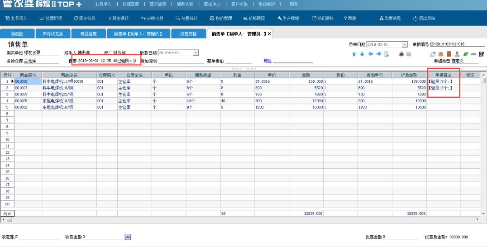The height and width of the screenshot is (247, 487).
Task: Open the 收款日期 date dropdown
Action: 196,53
